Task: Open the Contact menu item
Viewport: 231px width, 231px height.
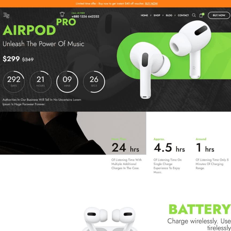Action: pos(183,15)
